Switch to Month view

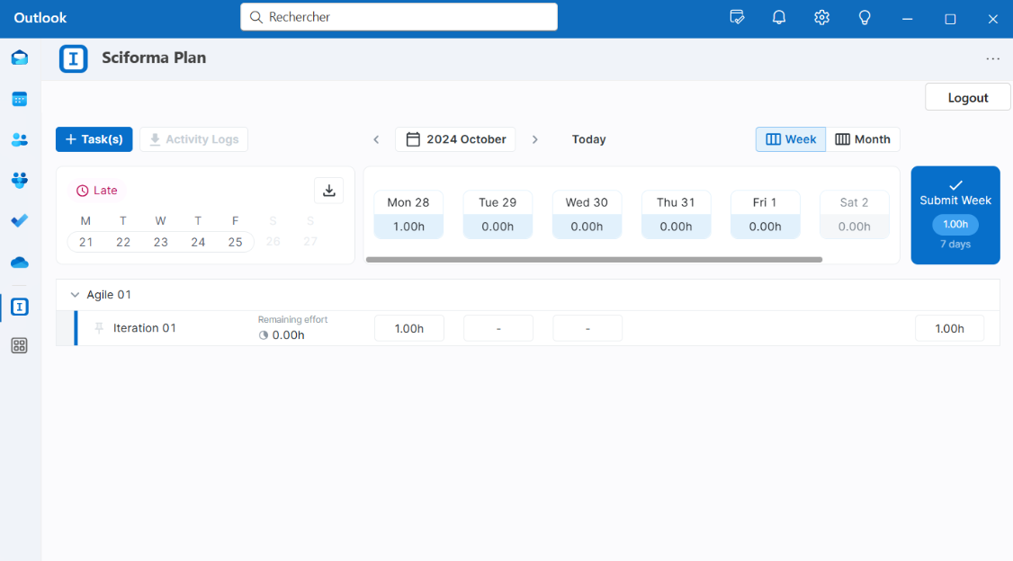click(863, 139)
